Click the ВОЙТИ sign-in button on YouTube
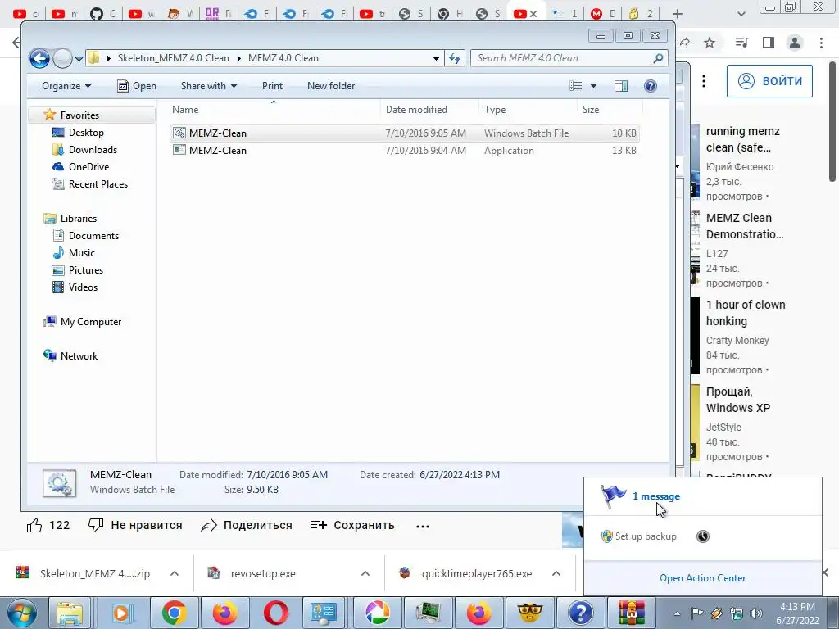 pyautogui.click(x=769, y=81)
